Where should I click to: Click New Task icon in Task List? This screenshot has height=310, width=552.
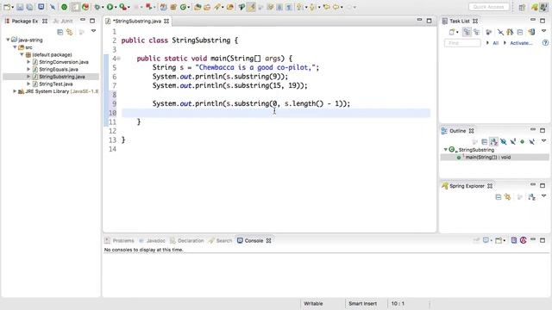(x=452, y=33)
